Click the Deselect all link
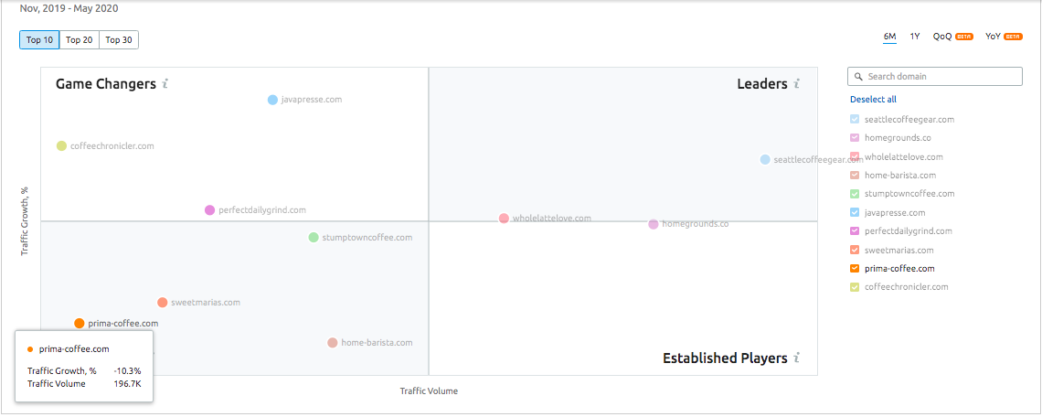 coord(873,100)
